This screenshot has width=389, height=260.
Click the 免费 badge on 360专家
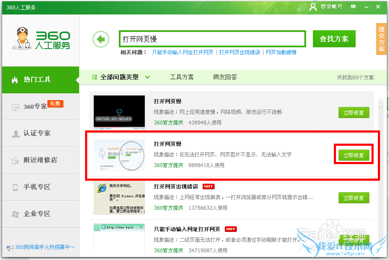55,104
